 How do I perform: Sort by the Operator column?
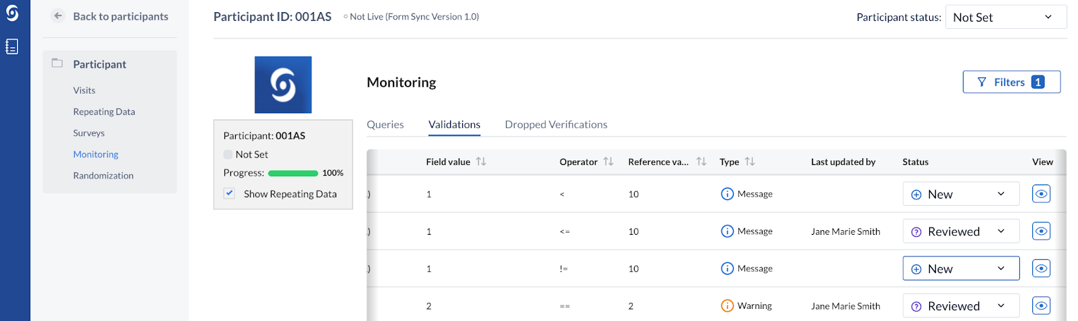coord(608,162)
